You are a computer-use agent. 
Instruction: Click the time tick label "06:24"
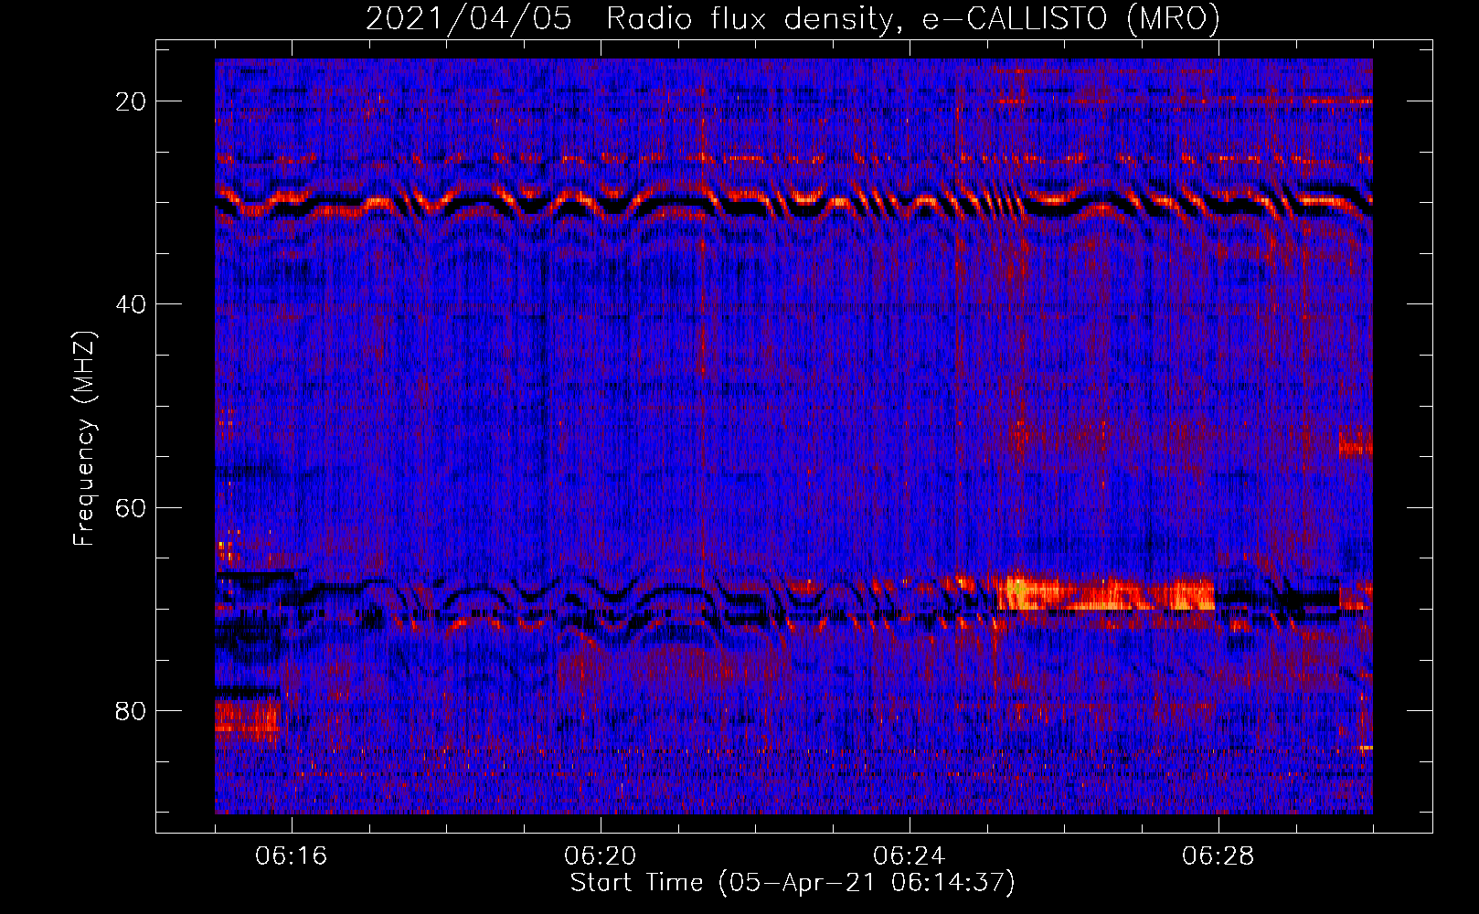tap(910, 856)
